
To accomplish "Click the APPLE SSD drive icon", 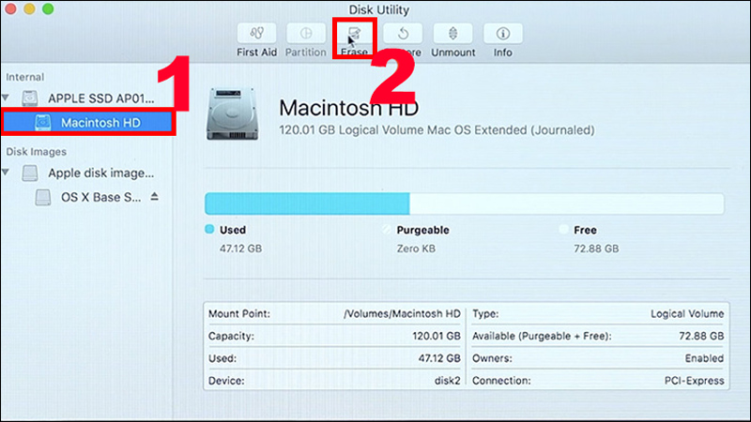I will (30, 98).
